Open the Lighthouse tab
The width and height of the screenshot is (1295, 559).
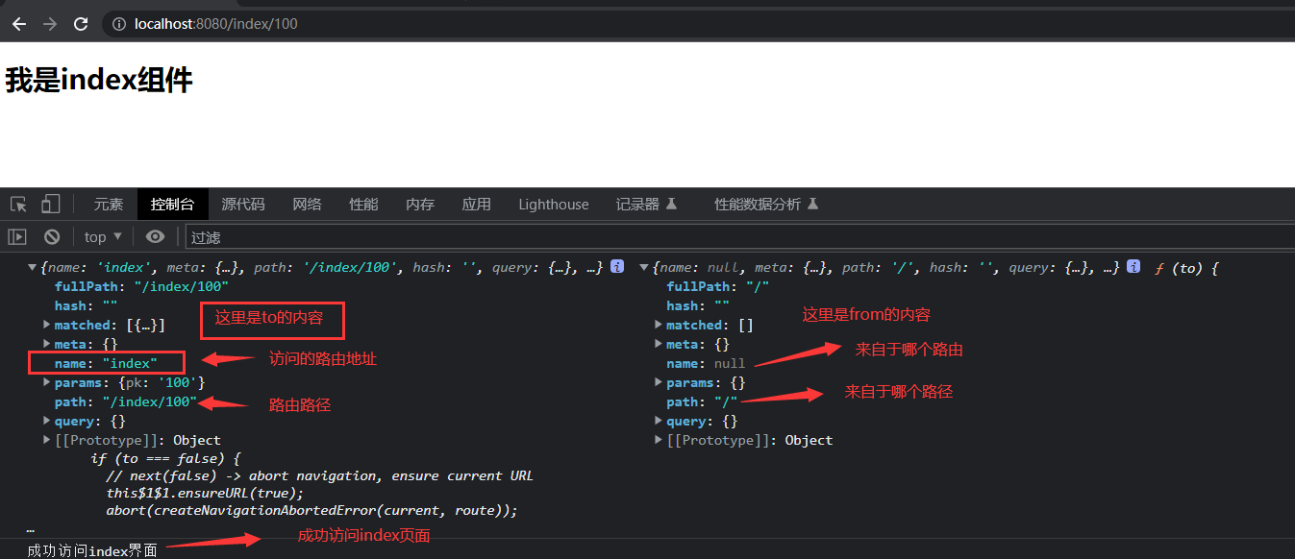[554, 205]
